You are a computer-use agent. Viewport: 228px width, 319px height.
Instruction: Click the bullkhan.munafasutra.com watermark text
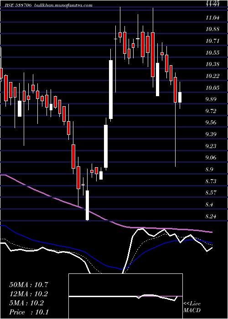63,5
